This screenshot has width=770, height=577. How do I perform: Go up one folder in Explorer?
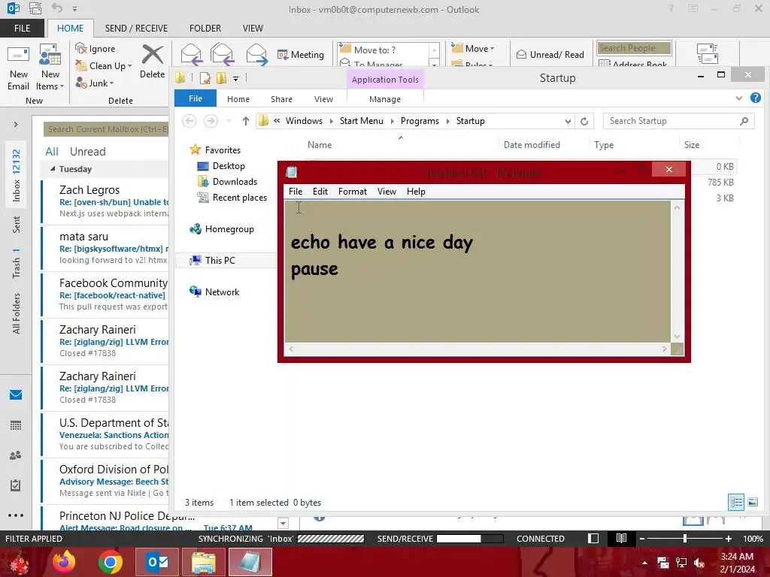[246, 121]
